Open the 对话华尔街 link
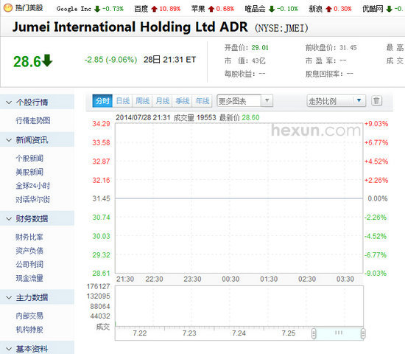Screen dimensions: 405x354 click(32, 199)
